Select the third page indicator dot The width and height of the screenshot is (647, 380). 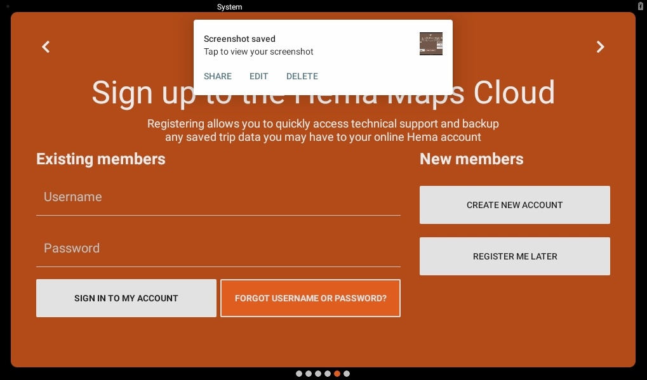coord(318,374)
